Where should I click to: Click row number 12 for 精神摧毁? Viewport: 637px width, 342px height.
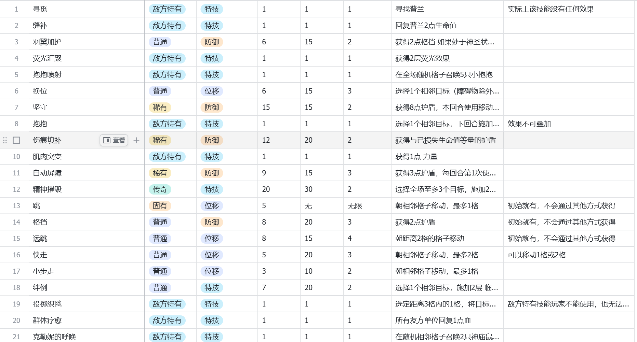pos(16,189)
